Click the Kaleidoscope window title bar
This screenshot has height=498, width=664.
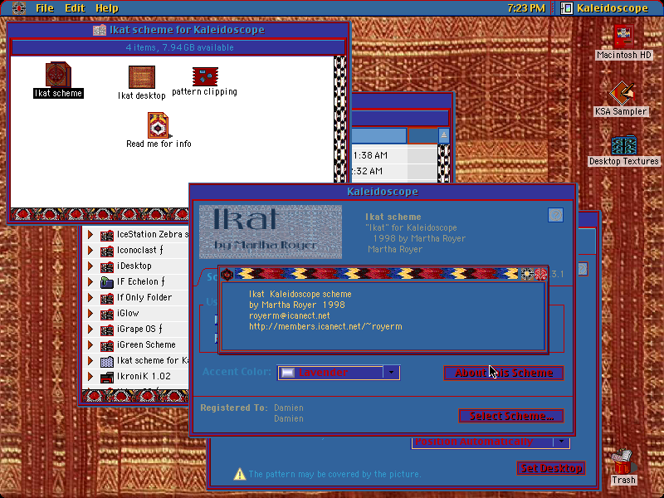383,192
